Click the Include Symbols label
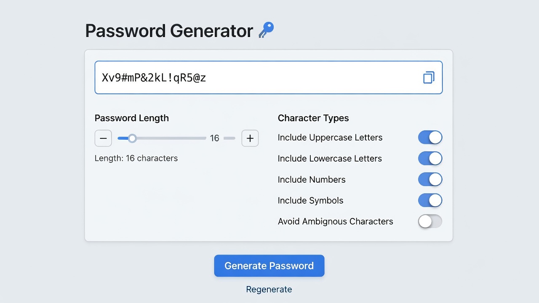 coord(311,201)
